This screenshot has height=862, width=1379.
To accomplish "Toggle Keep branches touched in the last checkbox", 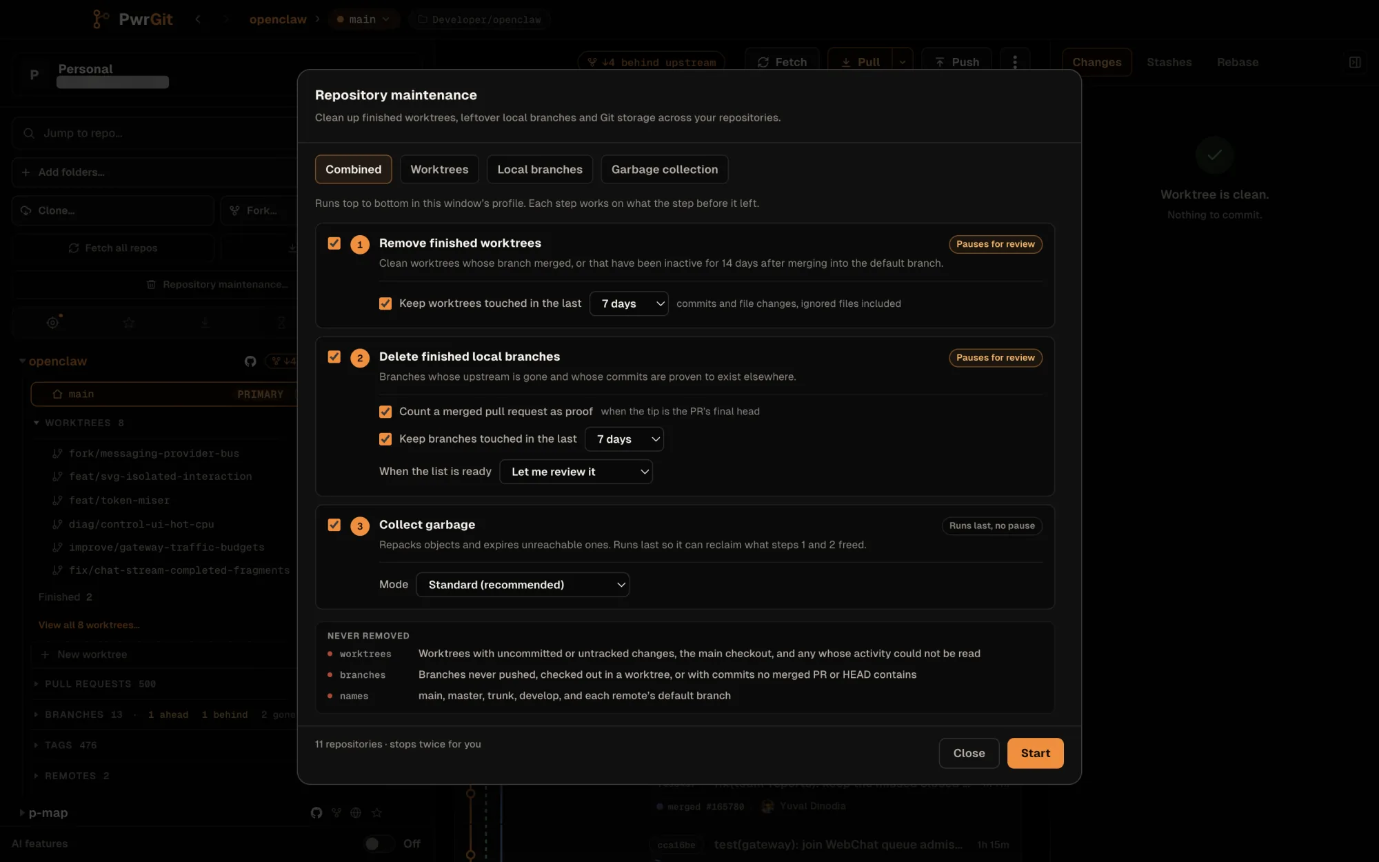I will point(385,439).
